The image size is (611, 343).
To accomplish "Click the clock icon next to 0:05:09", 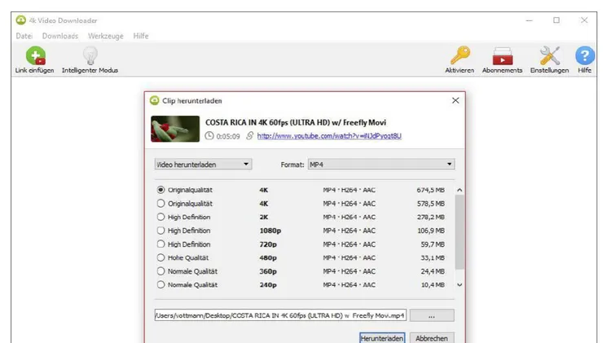I will (209, 135).
